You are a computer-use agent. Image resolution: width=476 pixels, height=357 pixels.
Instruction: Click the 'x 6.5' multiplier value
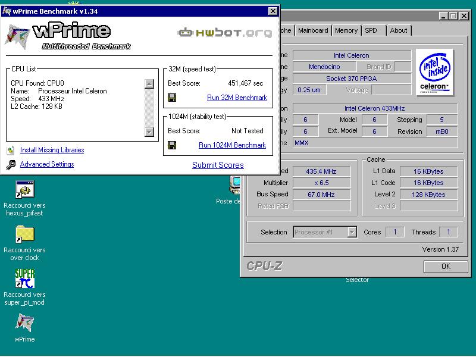pyautogui.click(x=321, y=183)
